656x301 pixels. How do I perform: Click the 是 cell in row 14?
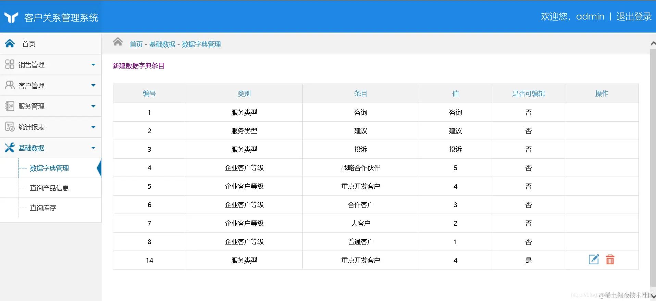(529, 260)
